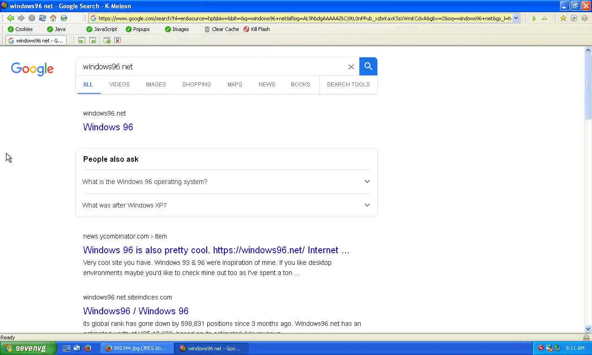Open "Windows96 / Windows 96" result link
The image size is (592, 355).
[136, 311]
